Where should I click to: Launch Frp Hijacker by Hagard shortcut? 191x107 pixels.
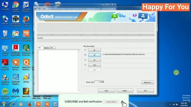coord(5,94)
